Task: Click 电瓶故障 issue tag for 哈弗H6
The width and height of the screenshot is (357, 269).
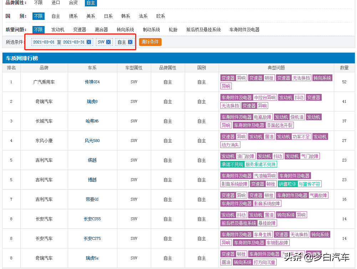Action: 262,117
